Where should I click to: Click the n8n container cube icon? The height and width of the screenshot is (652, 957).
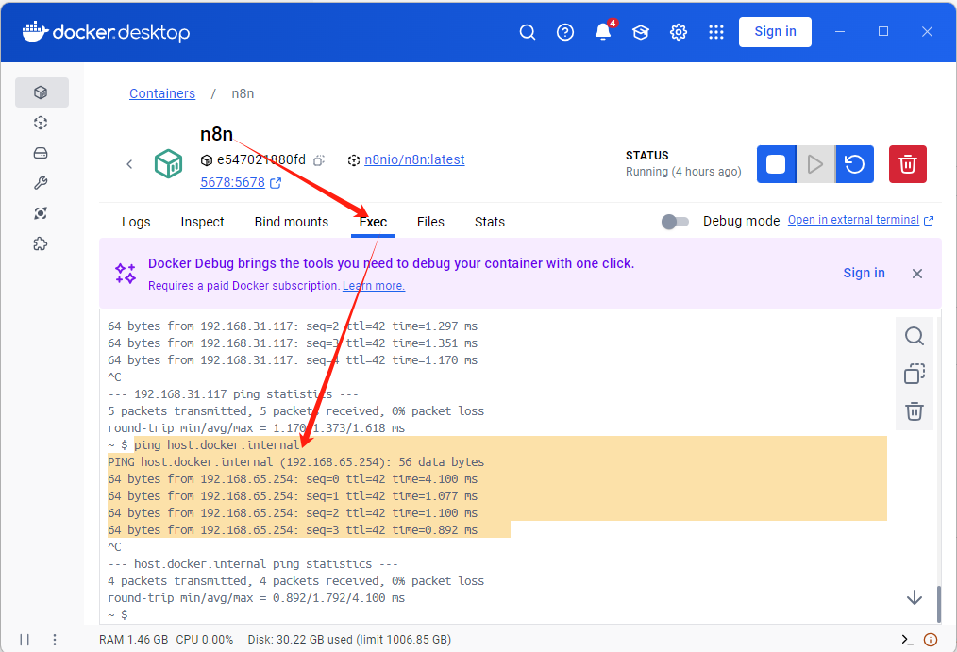pyautogui.click(x=168, y=163)
